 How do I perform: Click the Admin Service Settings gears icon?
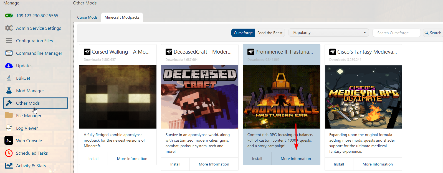tap(9, 28)
